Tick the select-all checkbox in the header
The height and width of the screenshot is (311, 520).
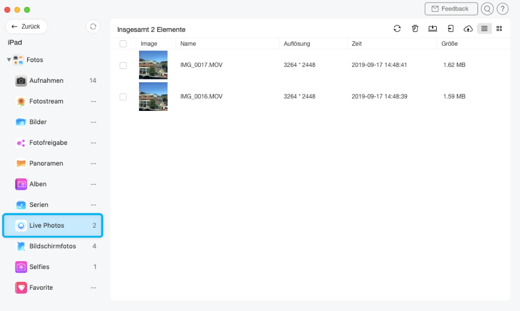(x=123, y=44)
